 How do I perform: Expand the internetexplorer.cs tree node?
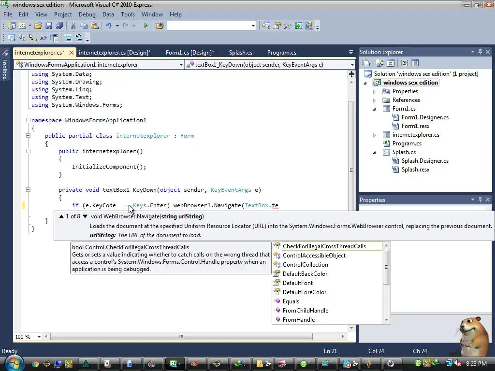pos(375,135)
